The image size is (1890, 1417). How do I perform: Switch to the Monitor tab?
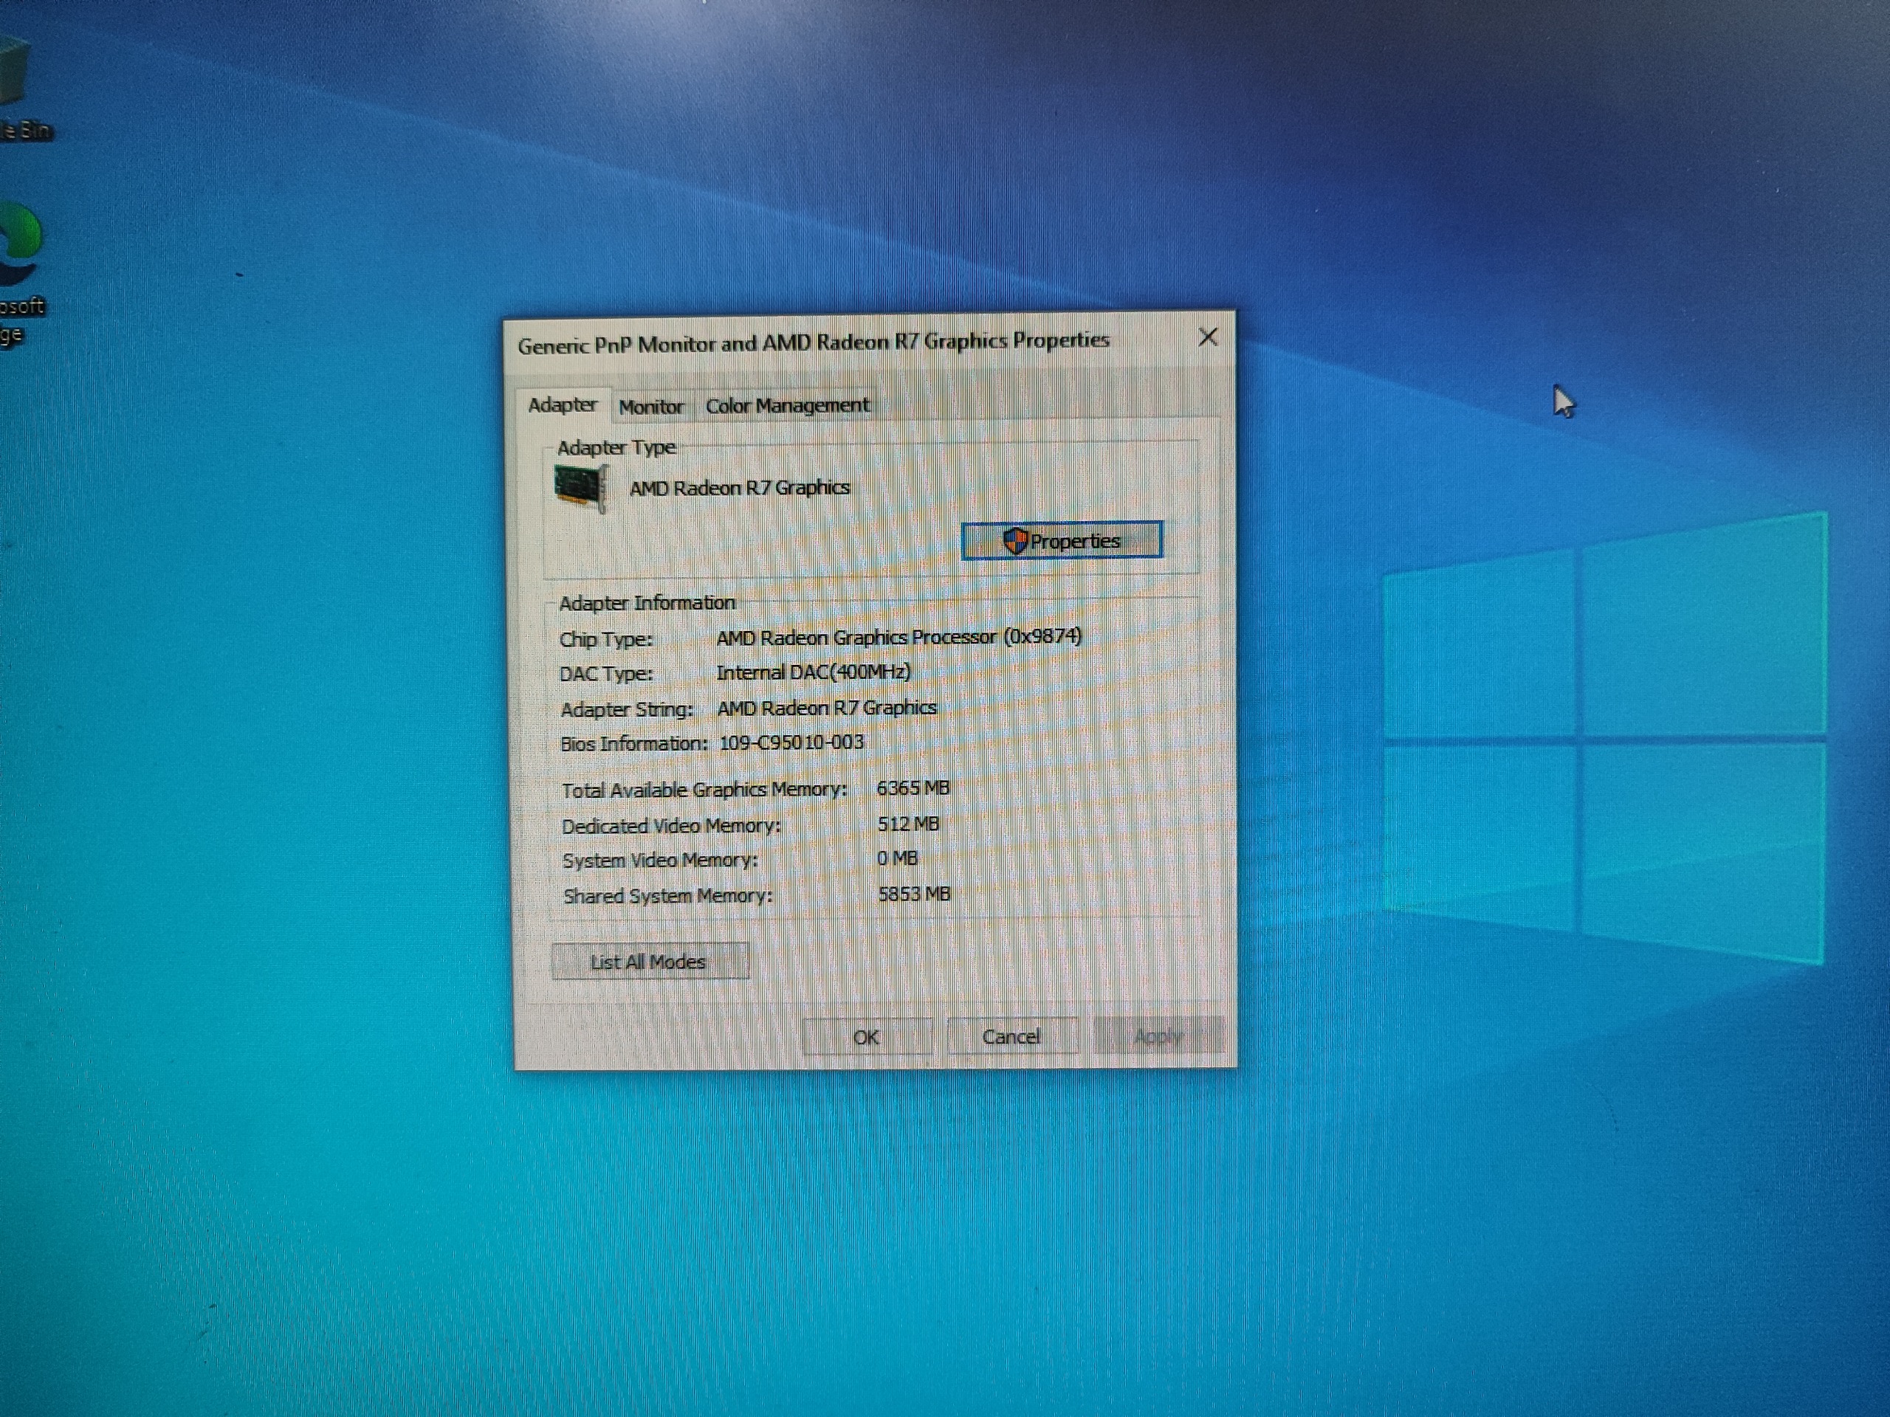click(651, 407)
